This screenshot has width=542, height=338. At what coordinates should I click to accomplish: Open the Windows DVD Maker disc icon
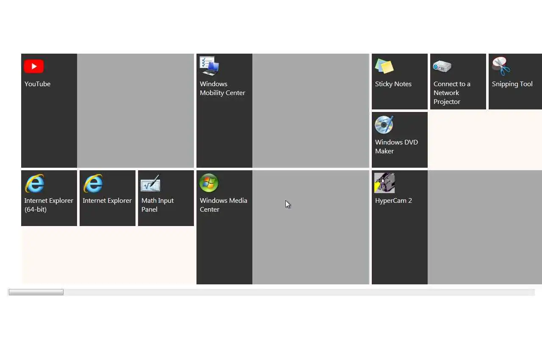(x=384, y=125)
